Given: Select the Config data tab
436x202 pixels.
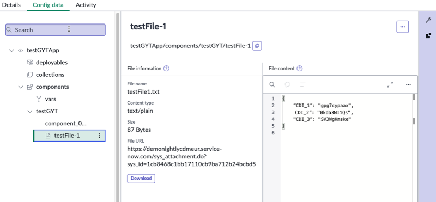Looking at the screenshot, I should [48, 5].
